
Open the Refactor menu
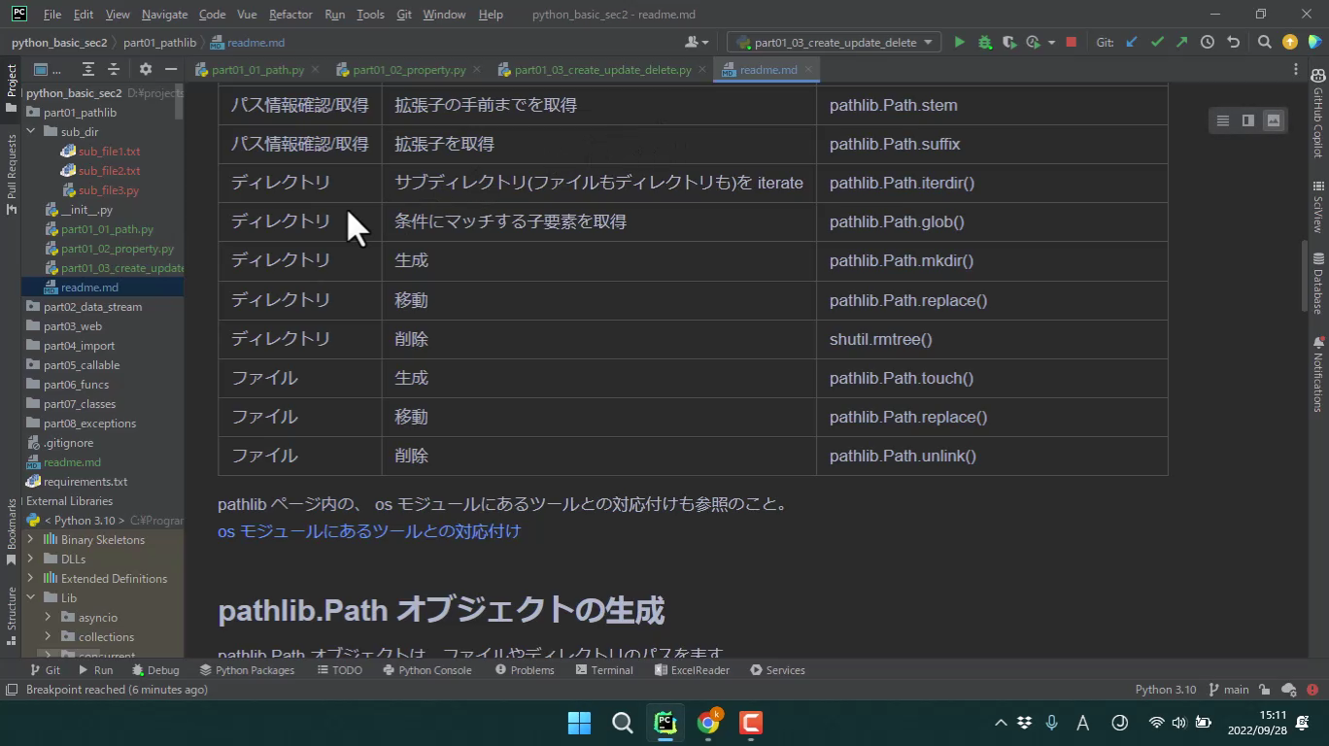[290, 15]
